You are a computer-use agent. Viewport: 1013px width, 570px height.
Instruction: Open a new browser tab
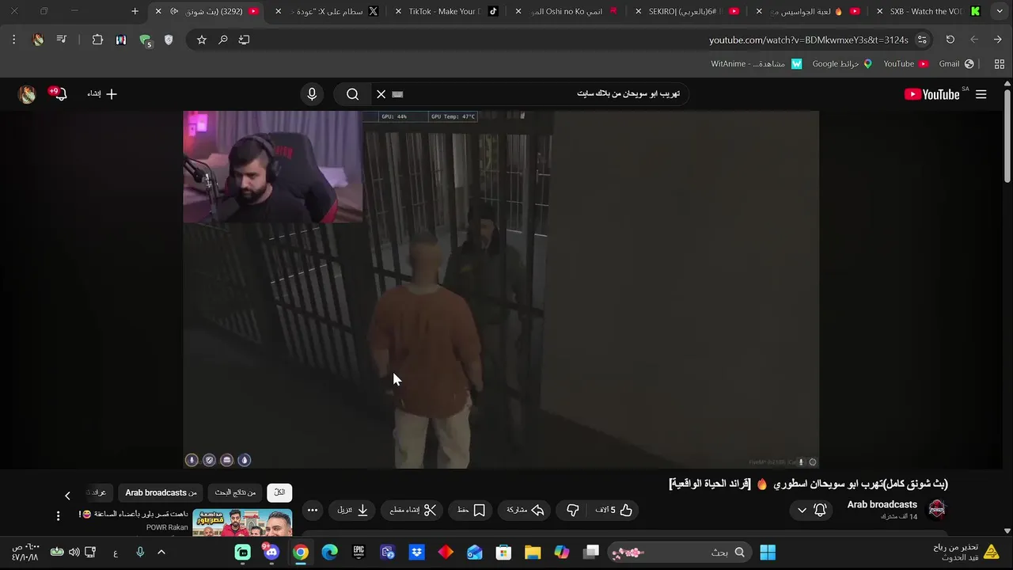(135, 12)
